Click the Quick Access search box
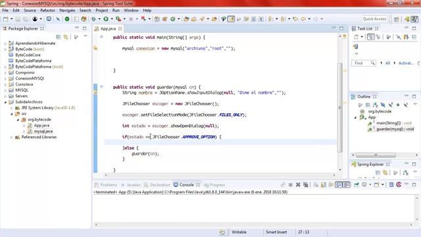421x237 pixels. point(374,19)
